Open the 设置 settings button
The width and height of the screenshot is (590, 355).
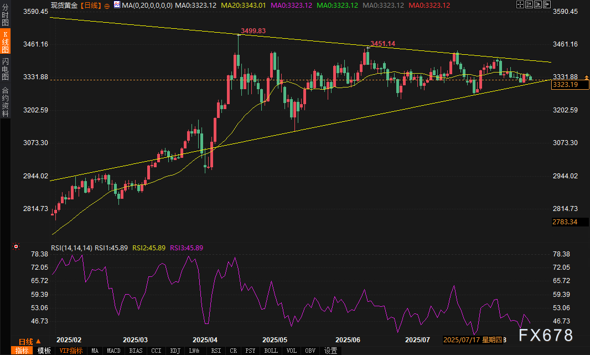point(331,351)
